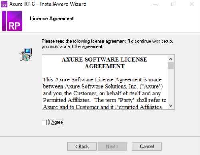The width and height of the screenshot is (200, 155).
Task: Minimize the InstallAware Wizard window
Action: (x=155, y=4)
